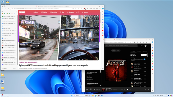Image resolution: width=173 pixels, height=97 pixels.
Task: Pause the song Kill the Pain
Action: (x=91, y=89)
